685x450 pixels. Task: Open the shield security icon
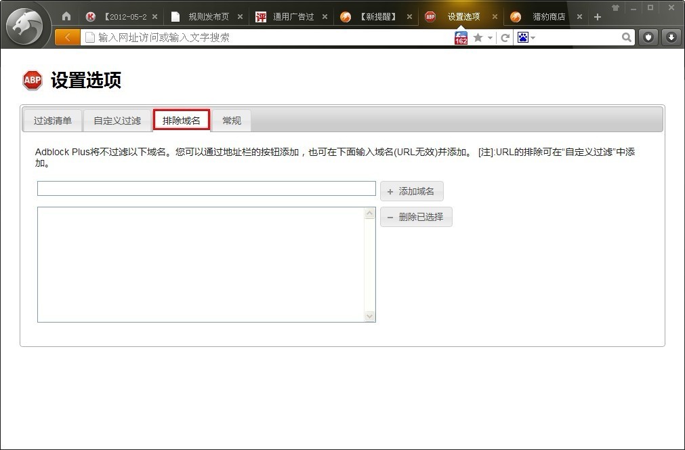point(648,37)
